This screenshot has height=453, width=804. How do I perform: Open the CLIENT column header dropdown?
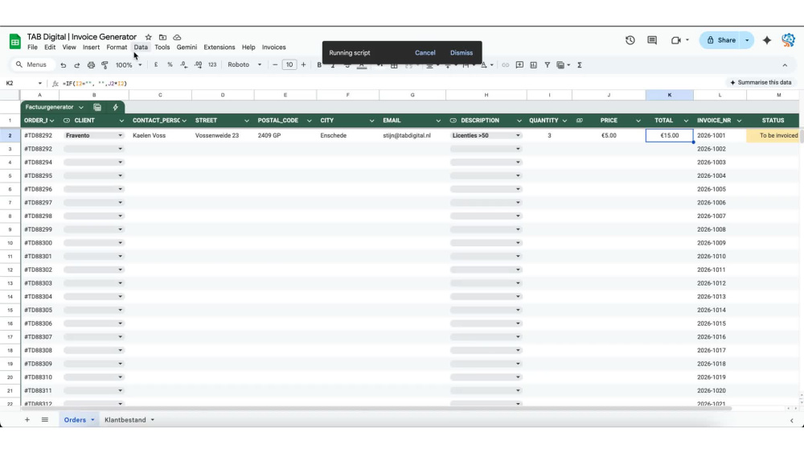(121, 121)
